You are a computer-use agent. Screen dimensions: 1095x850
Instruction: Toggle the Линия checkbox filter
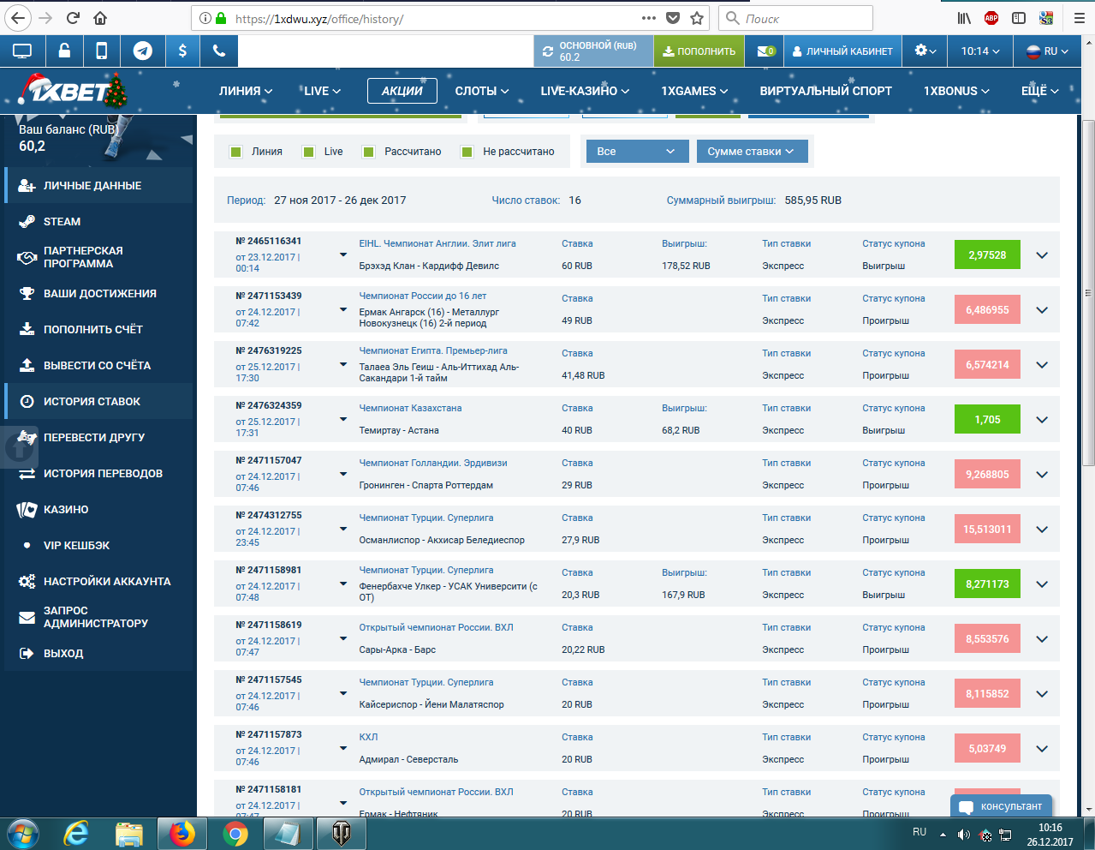[236, 152]
